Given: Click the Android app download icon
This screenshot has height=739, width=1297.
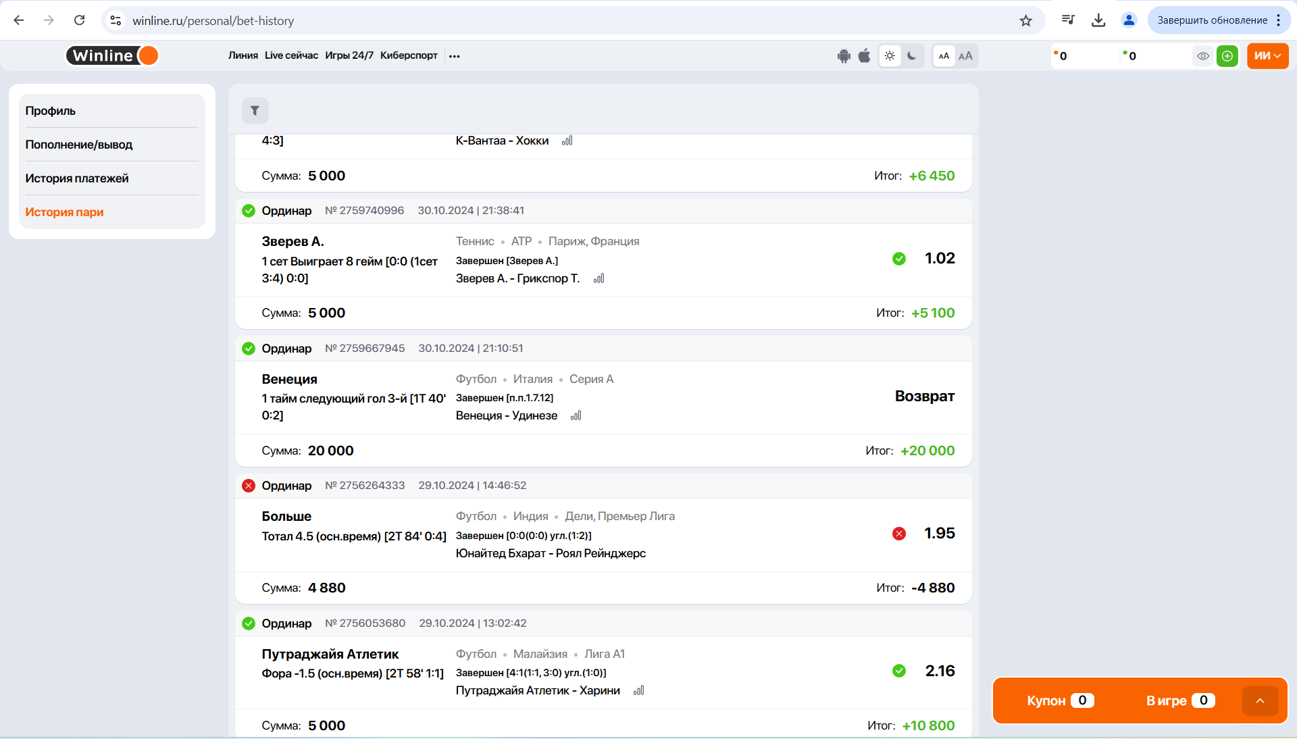Looking at the screenshot, I should coord(844,56).
